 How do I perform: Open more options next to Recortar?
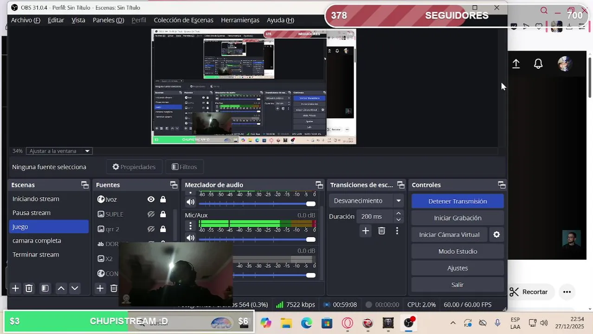567,292
